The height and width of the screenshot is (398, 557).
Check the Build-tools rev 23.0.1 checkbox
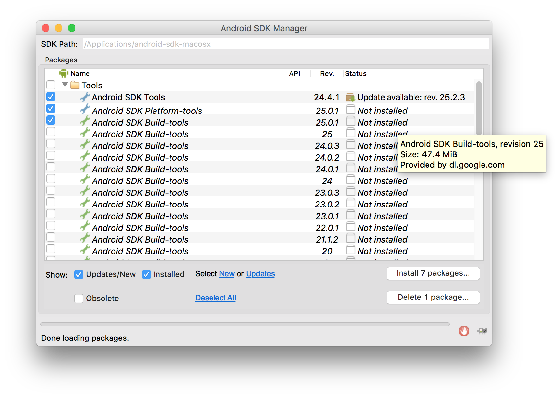point(51,214)
